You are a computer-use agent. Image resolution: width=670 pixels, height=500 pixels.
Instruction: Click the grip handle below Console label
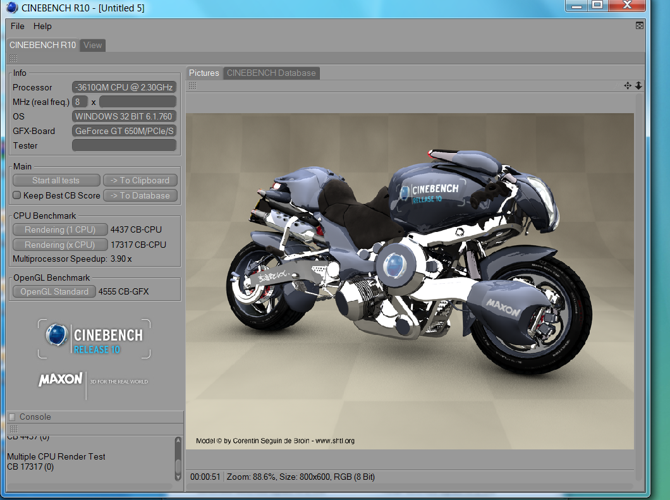pos(13,429)
